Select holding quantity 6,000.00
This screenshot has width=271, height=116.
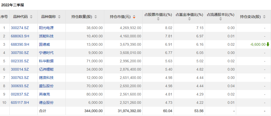pyautogui.click(x=95, y=102)
